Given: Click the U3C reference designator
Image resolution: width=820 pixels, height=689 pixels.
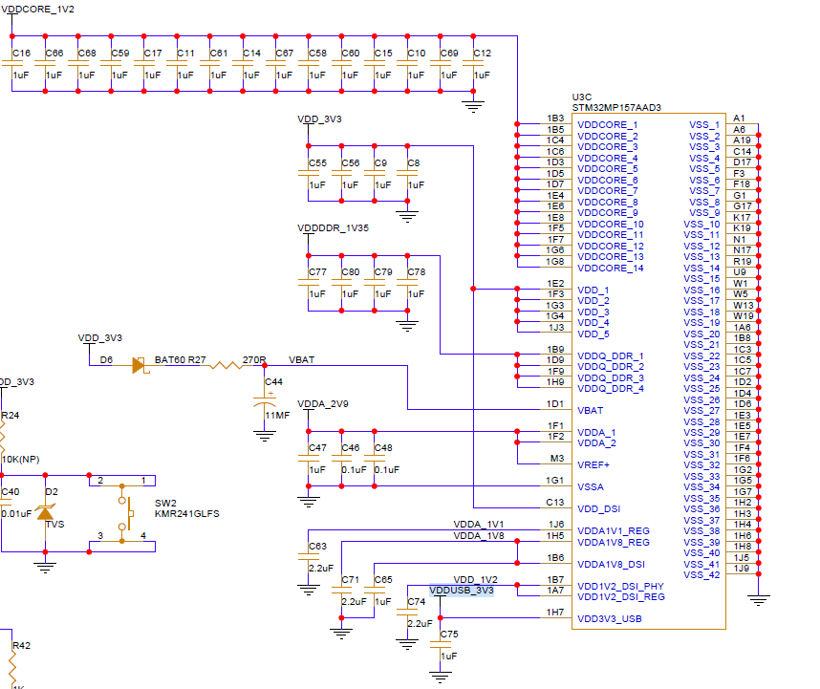Looking at the screenshot, I should click(581, 97).
